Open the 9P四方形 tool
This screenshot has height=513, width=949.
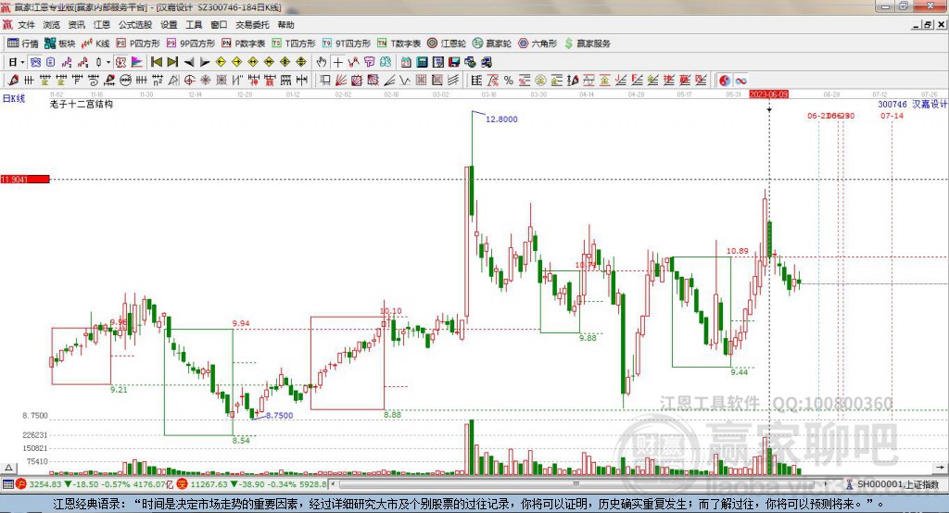pyautogui.click(x=191, y=44)
